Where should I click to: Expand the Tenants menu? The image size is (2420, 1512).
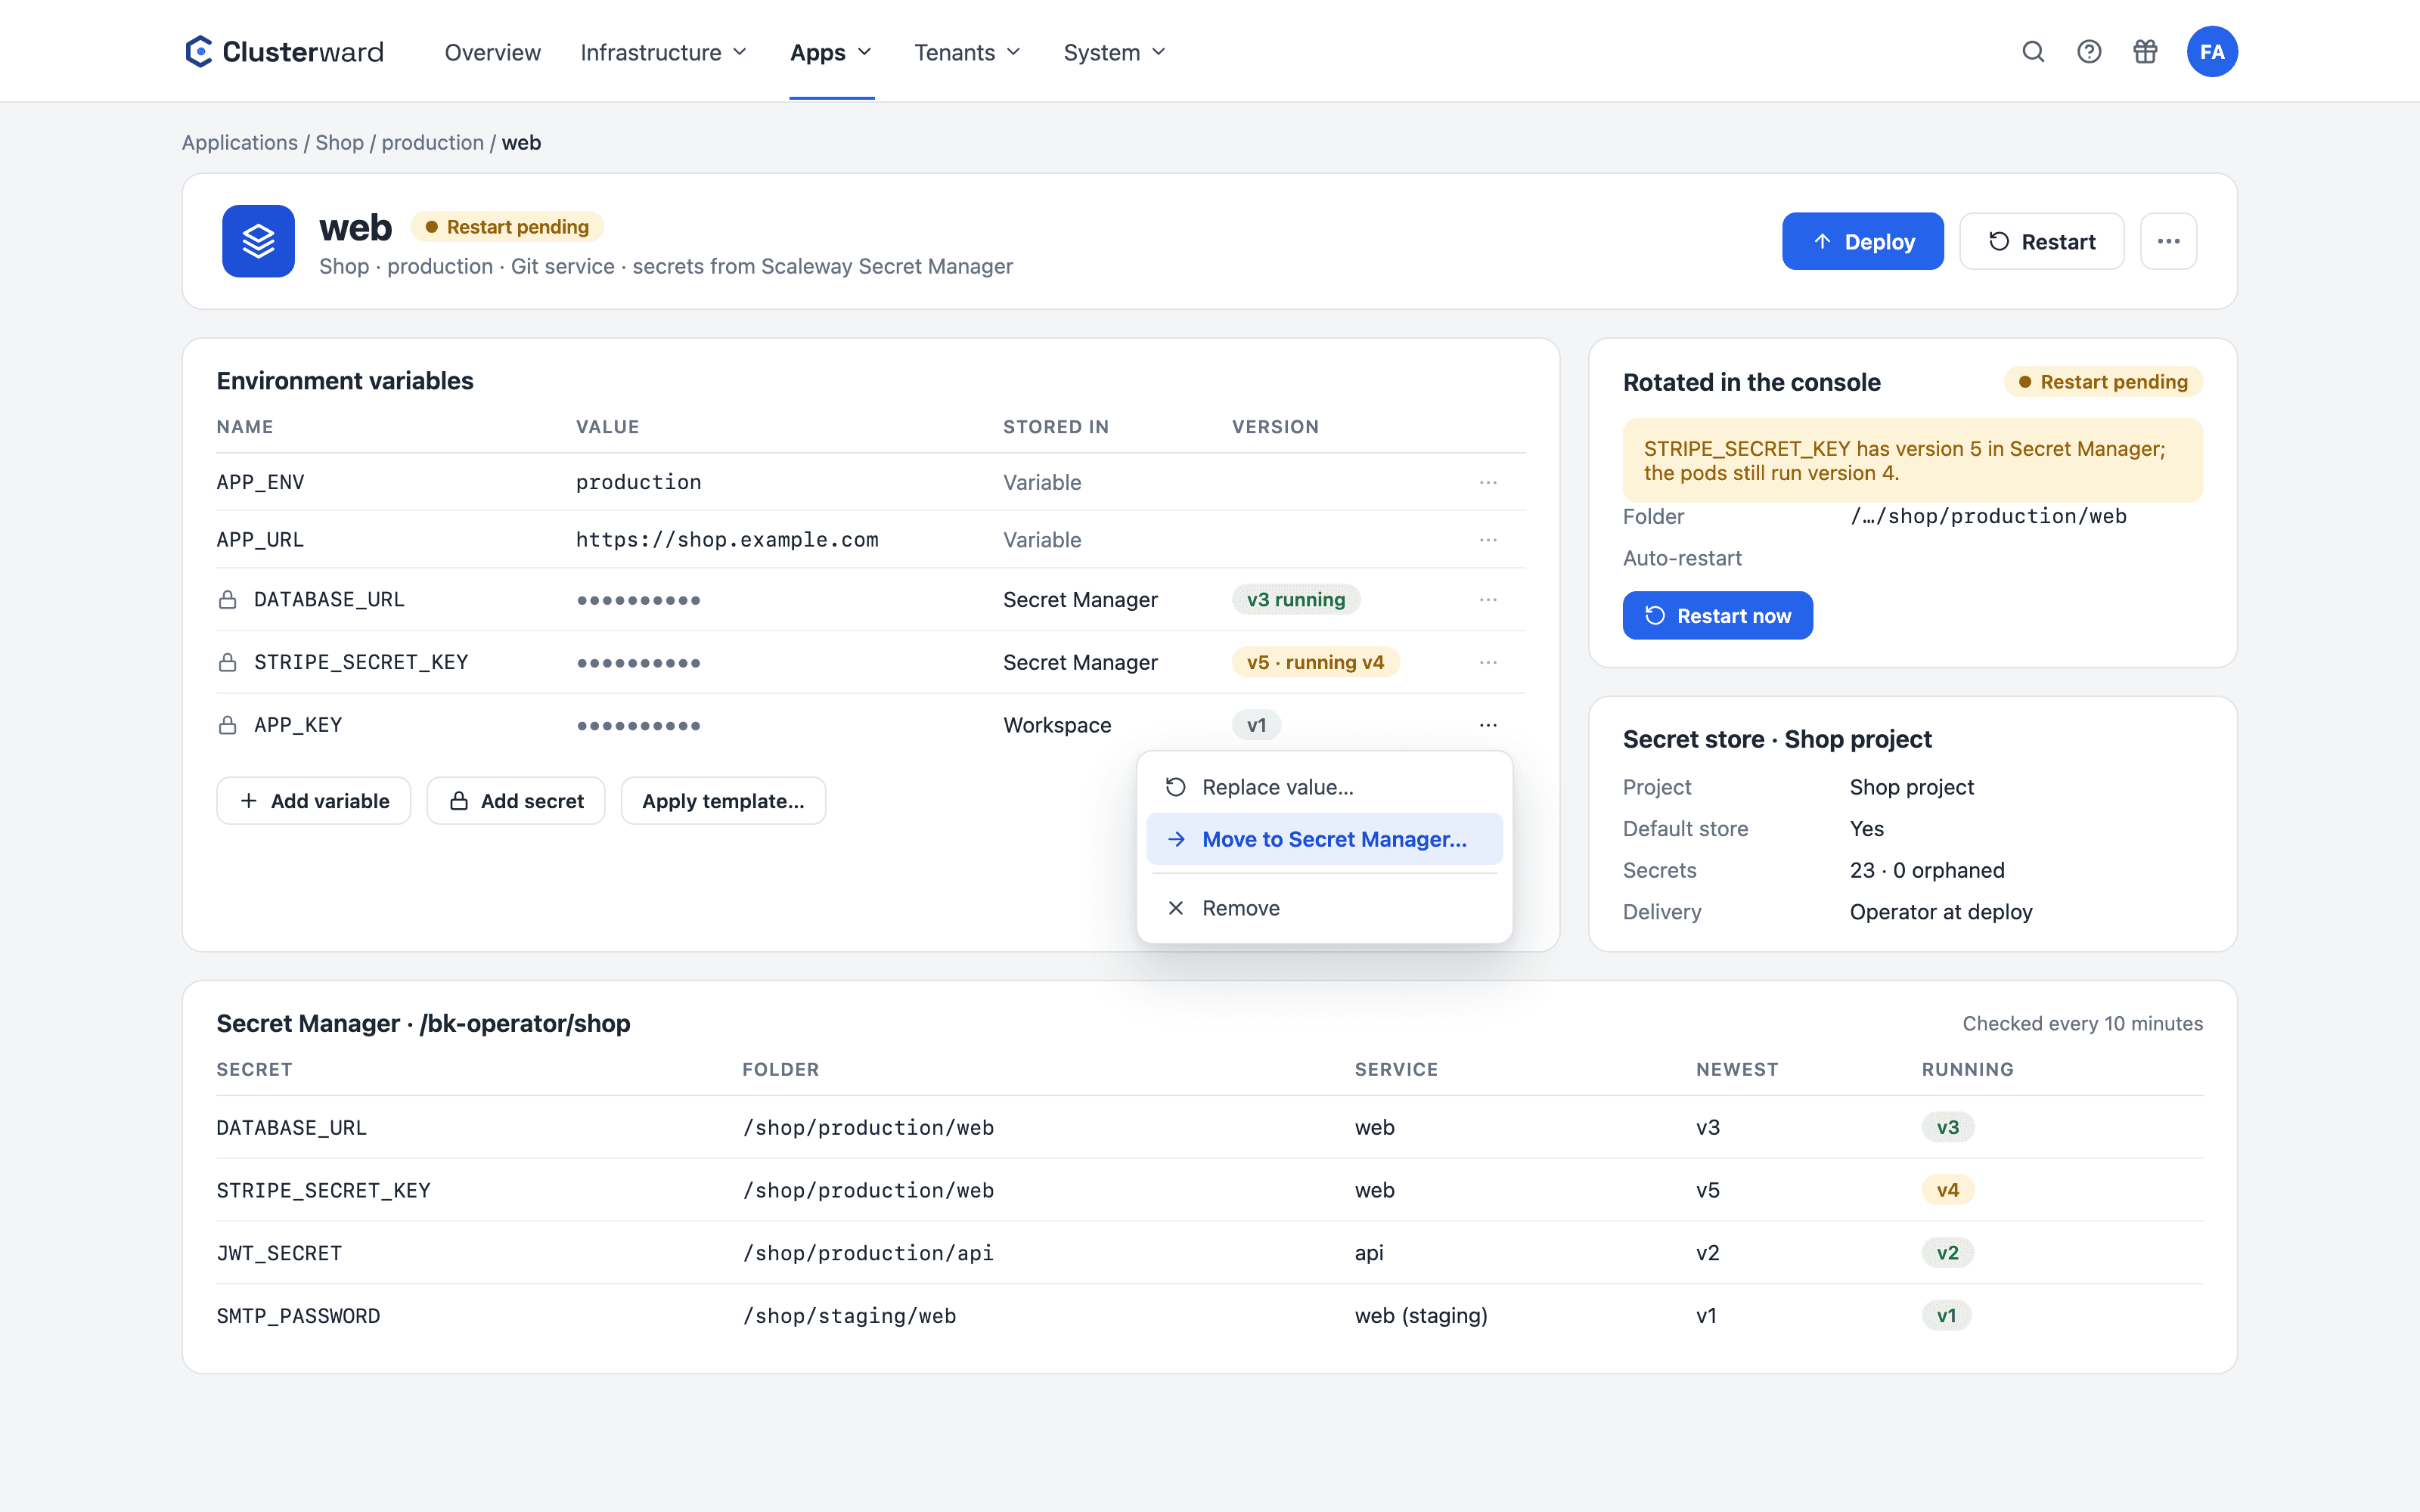(x=968, y=52)
